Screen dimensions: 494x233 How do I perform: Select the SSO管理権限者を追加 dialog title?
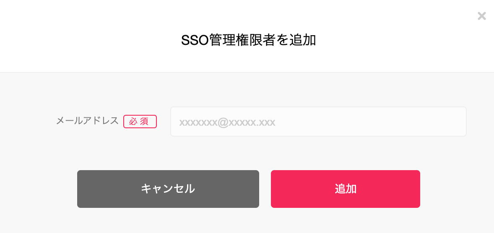coord(248,40)
